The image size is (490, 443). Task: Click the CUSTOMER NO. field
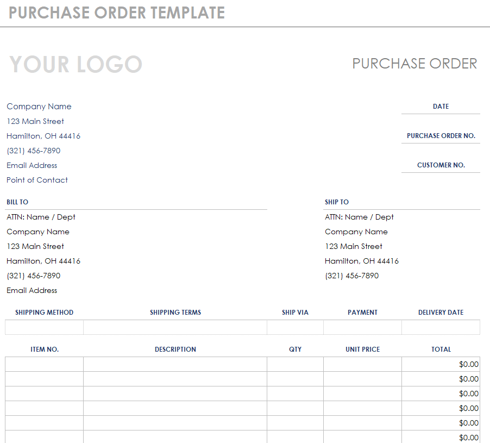(x=441, y=165)
